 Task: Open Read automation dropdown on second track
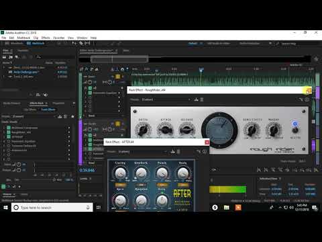pos(91,163)
